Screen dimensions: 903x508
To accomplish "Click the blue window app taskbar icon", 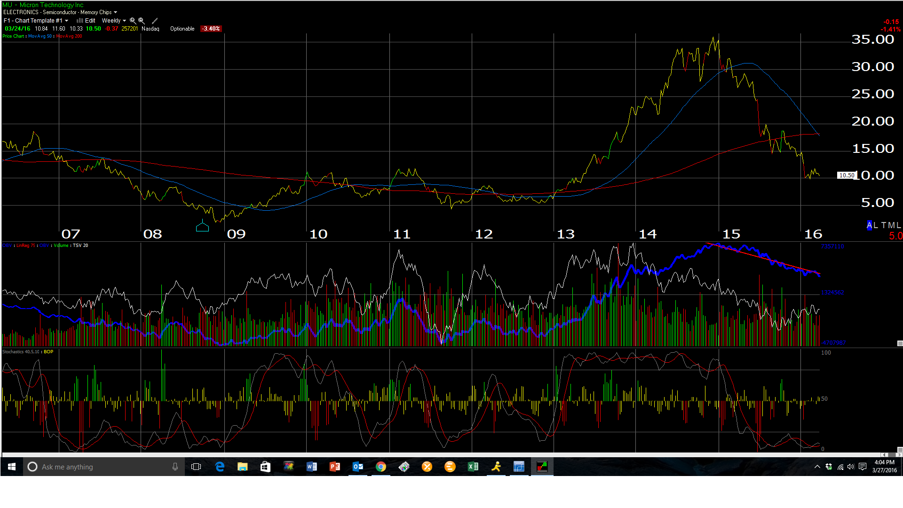I will [x=519, y=467].
